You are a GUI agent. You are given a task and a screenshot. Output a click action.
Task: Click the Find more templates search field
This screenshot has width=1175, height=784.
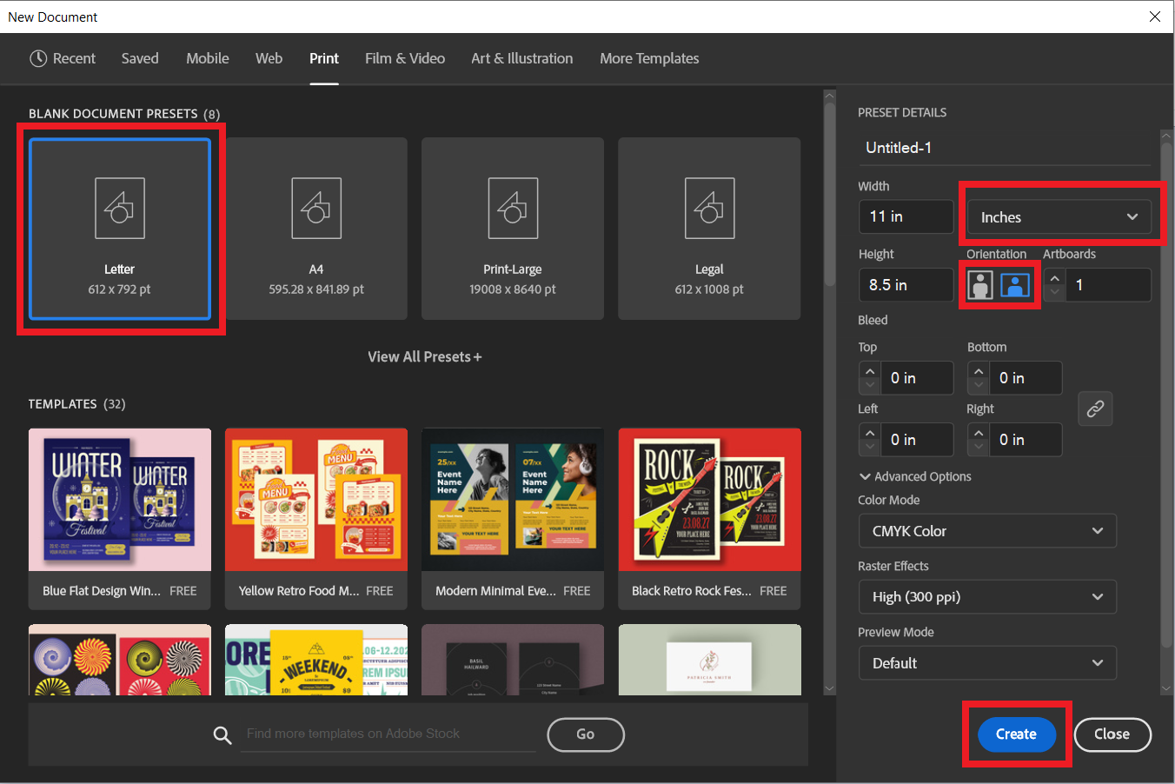[x=388, y=734]
